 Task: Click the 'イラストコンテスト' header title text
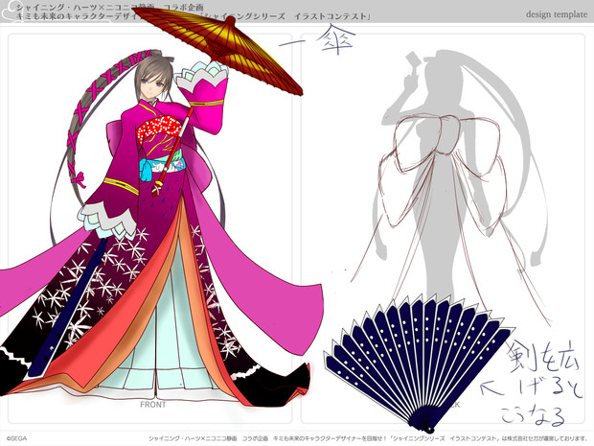(x=331, y=16)
